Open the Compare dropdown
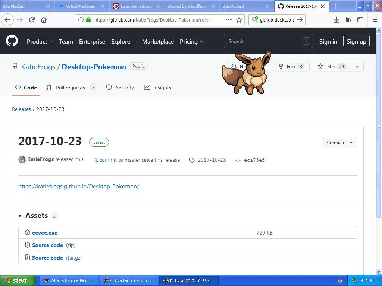 (x=339, y=143)
